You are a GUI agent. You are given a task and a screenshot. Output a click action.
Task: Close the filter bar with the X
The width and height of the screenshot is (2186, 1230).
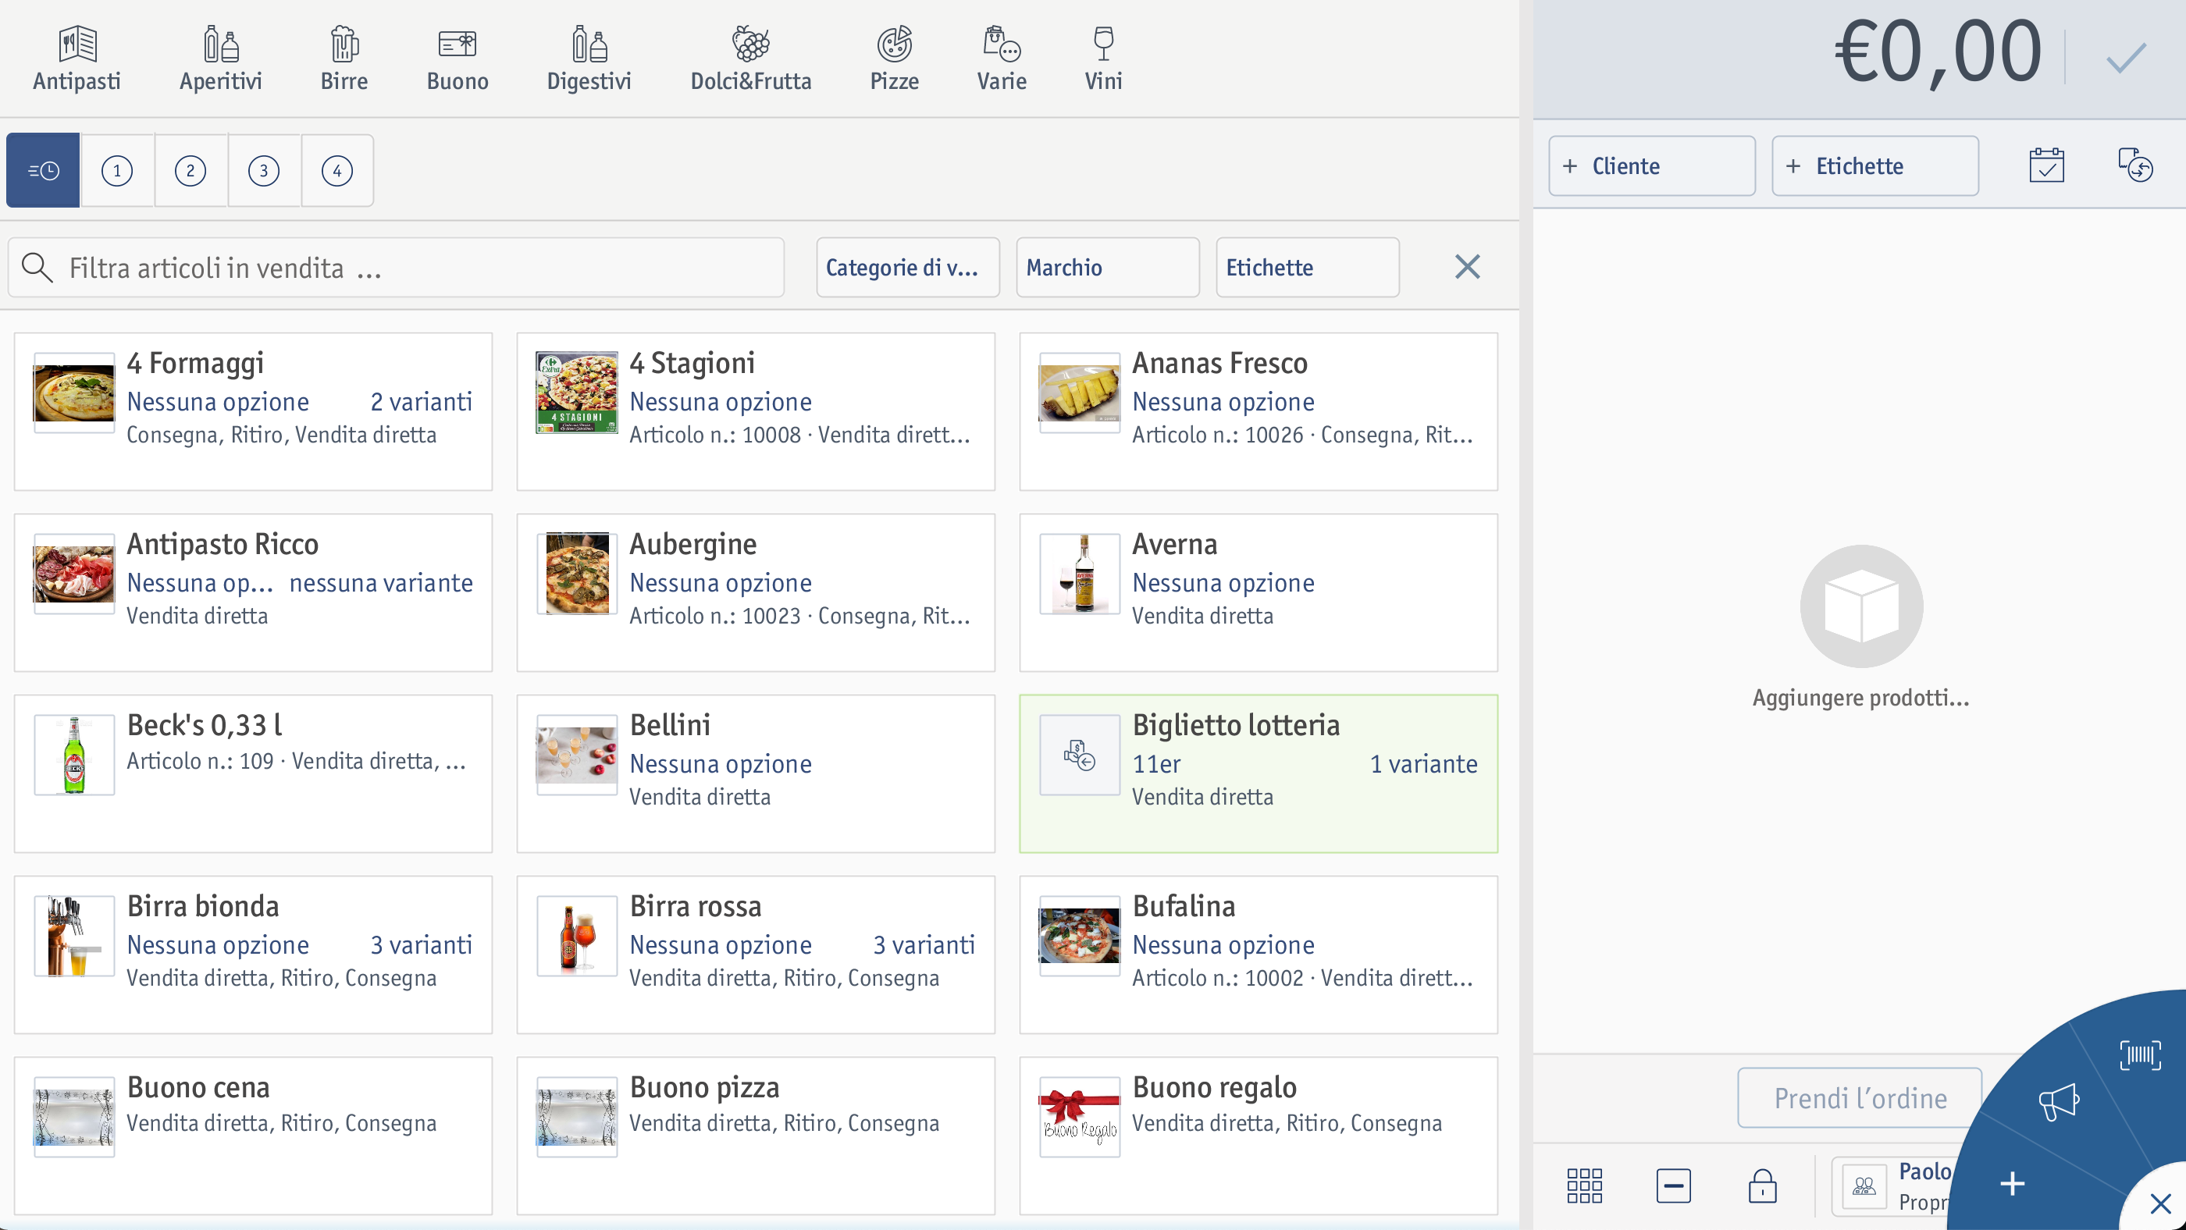point(1467,267)
